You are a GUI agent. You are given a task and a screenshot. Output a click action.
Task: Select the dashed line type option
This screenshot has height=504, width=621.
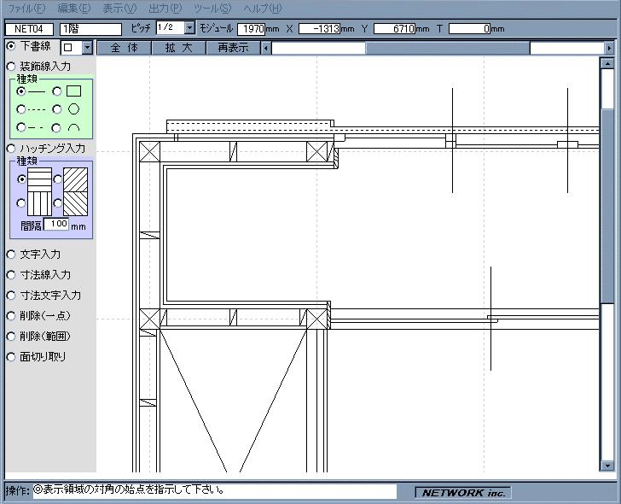coord(21,109)
